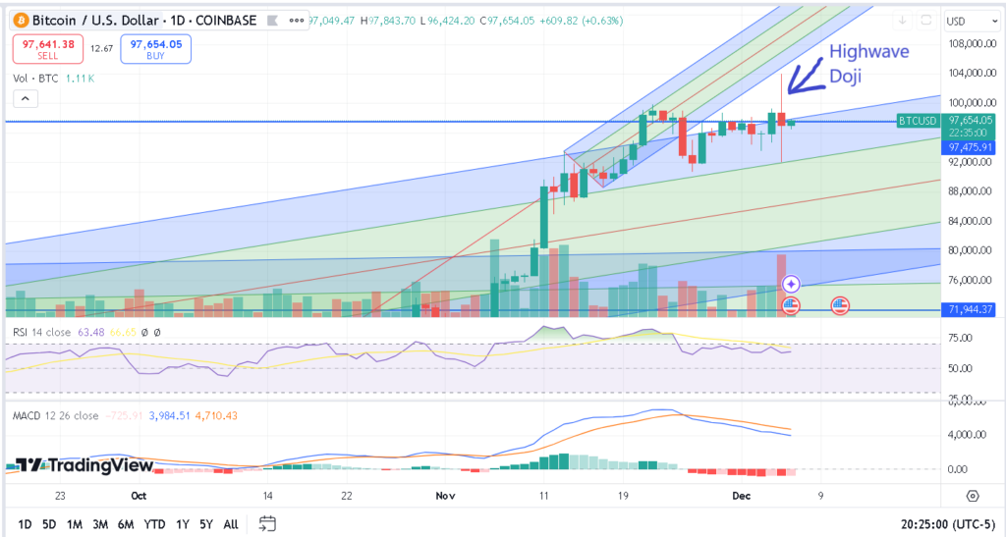Select the RSI 14 close indicator legend
Image resolution: width=1006 pixels, height=537 pixels.
click(41, 332)
